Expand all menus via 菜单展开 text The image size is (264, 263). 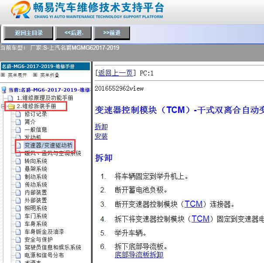[17, 75]
